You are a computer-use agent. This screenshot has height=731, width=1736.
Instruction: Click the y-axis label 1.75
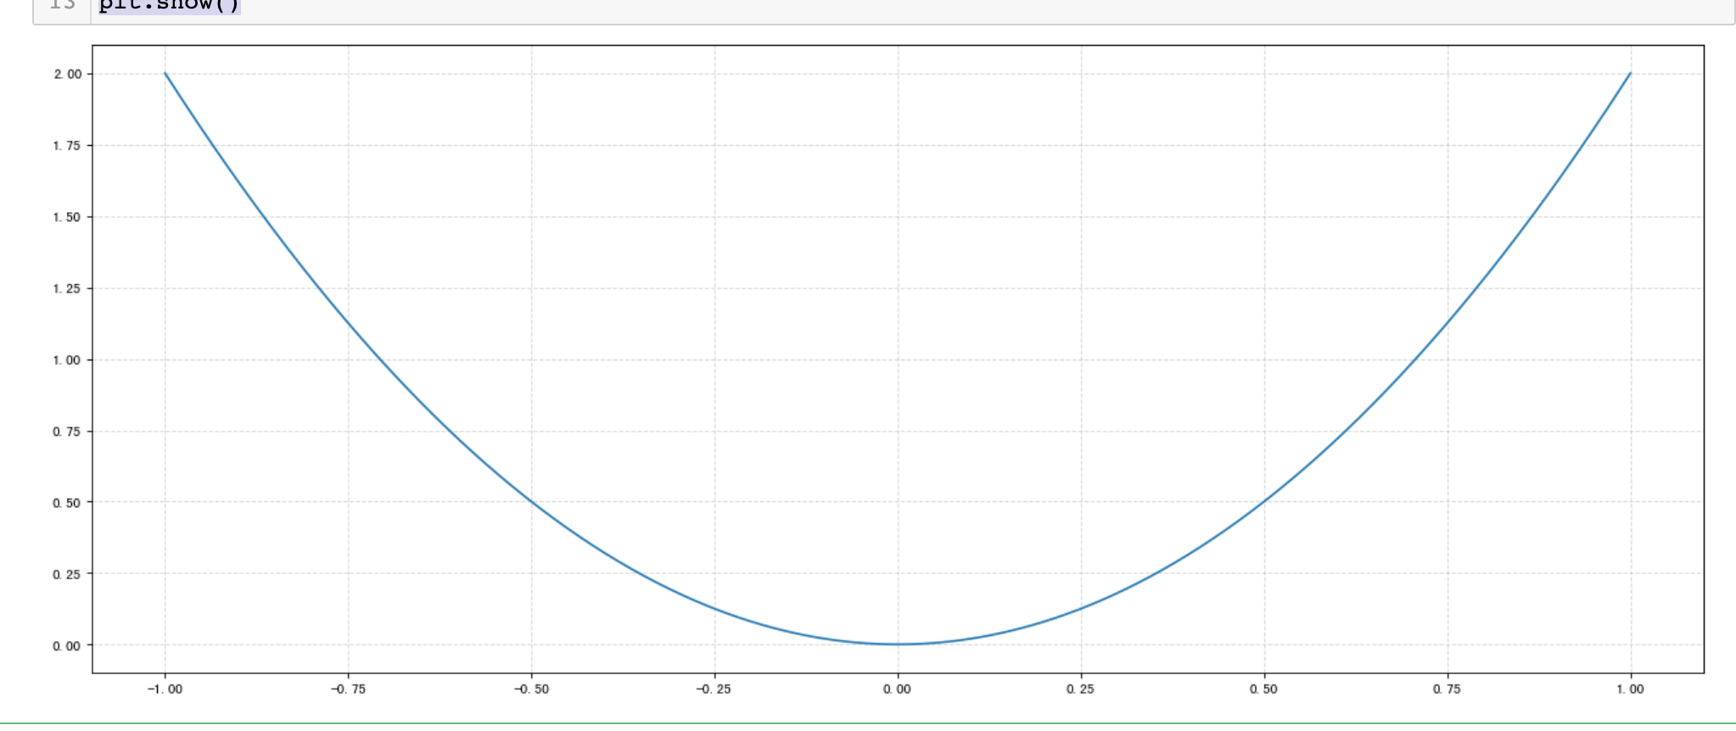click(x=68, y=146)
